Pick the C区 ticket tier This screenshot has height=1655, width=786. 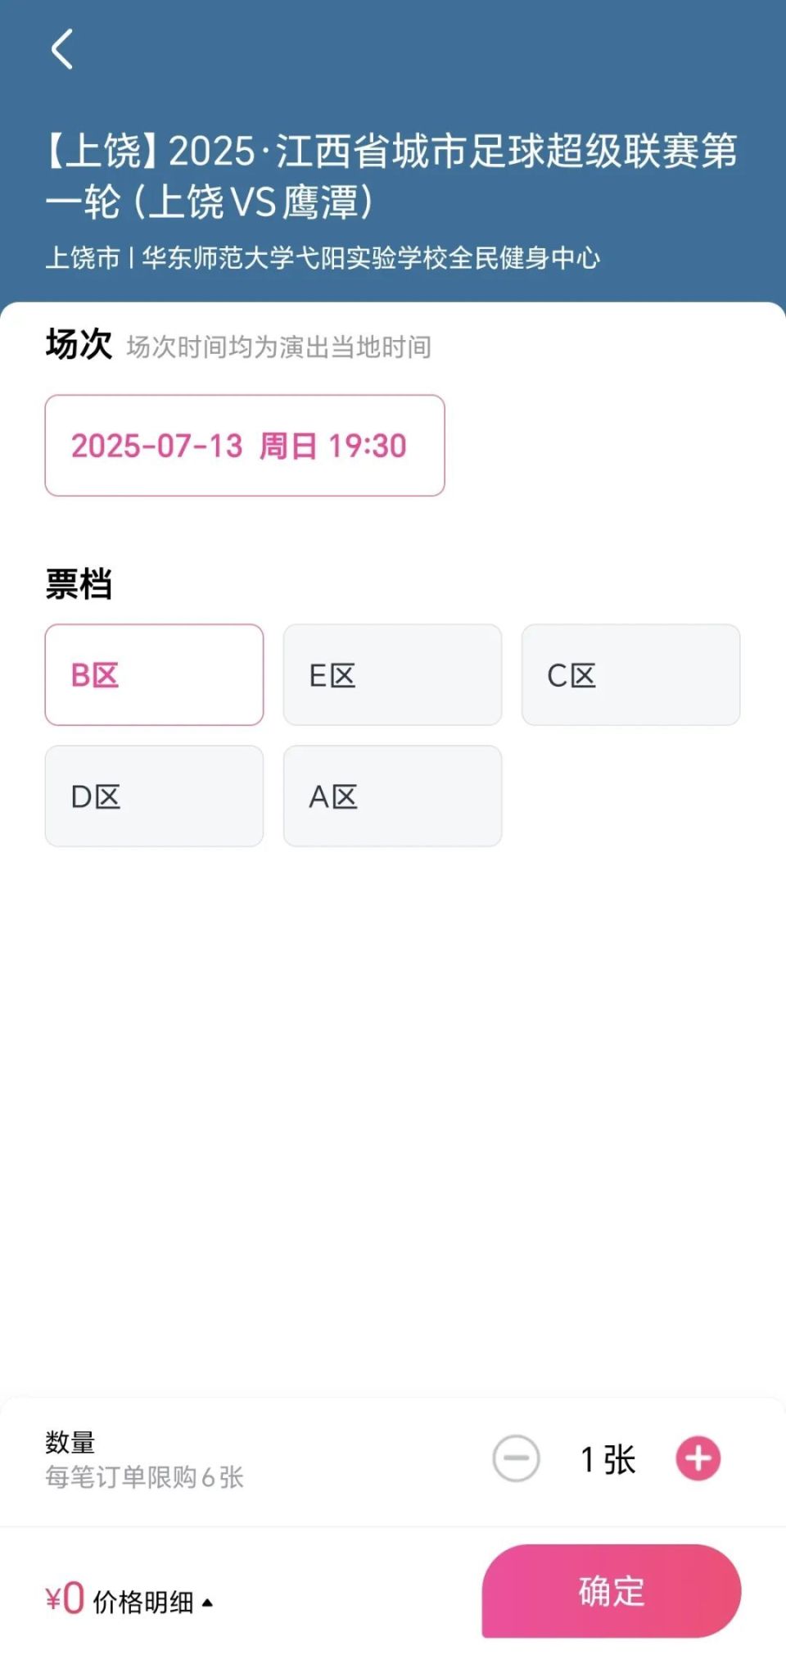point(630,674)
